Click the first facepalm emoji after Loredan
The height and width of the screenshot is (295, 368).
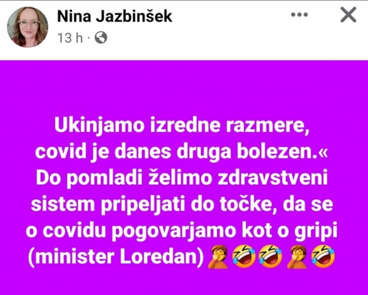(218, 257)
